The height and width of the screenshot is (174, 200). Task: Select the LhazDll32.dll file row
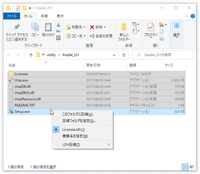point(97,93)
